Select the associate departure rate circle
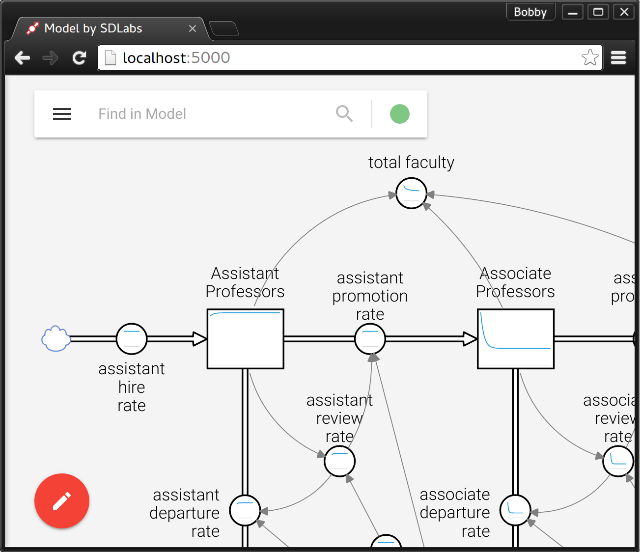 [x=515, y=510]
